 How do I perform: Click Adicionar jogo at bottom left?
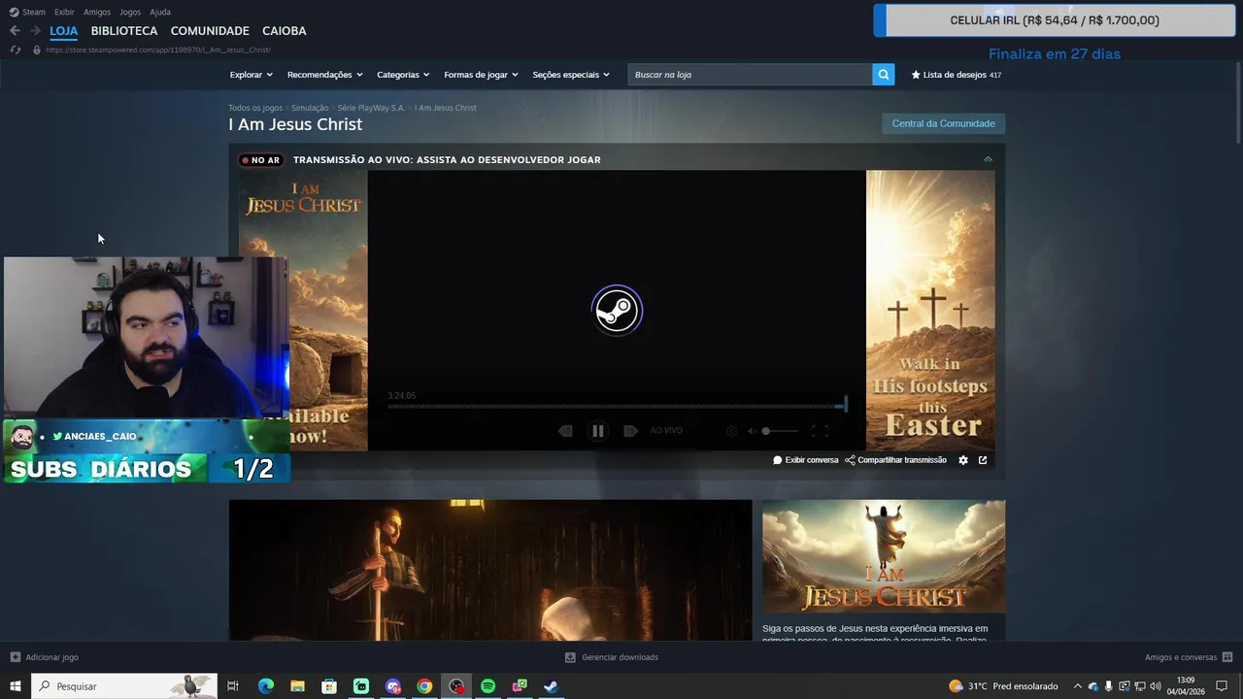tap(45, 657)
